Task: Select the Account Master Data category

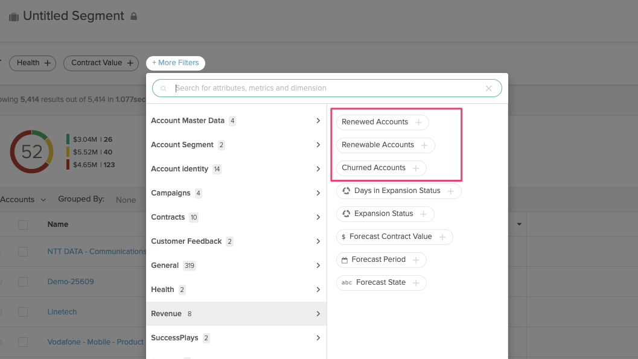Action: [237, 121]
